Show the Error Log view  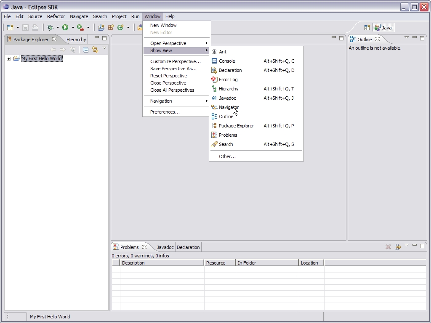coord(256,79)
